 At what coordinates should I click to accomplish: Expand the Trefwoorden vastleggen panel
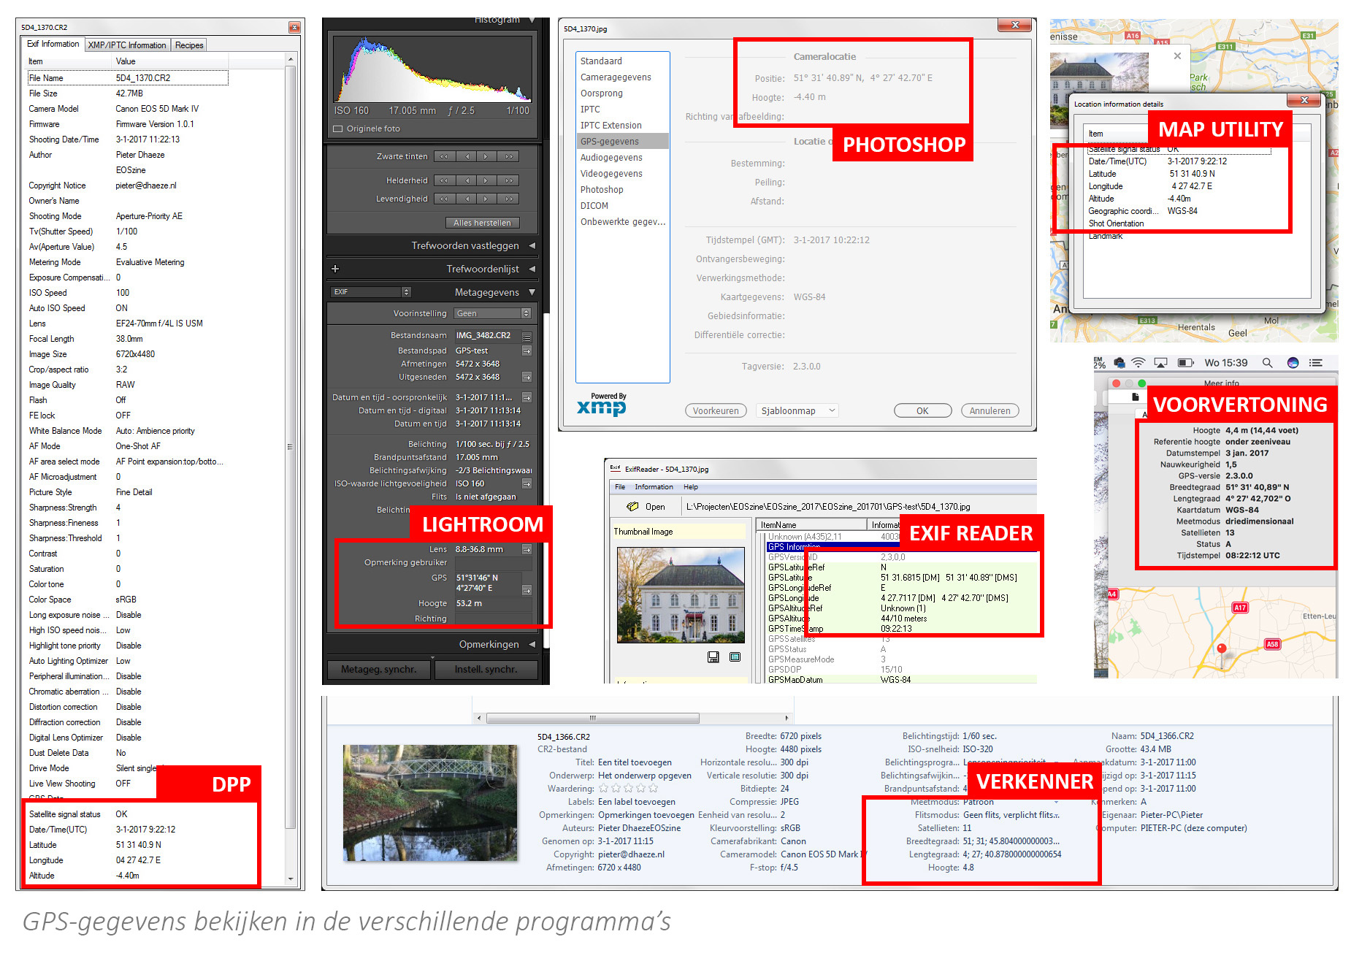532,245
